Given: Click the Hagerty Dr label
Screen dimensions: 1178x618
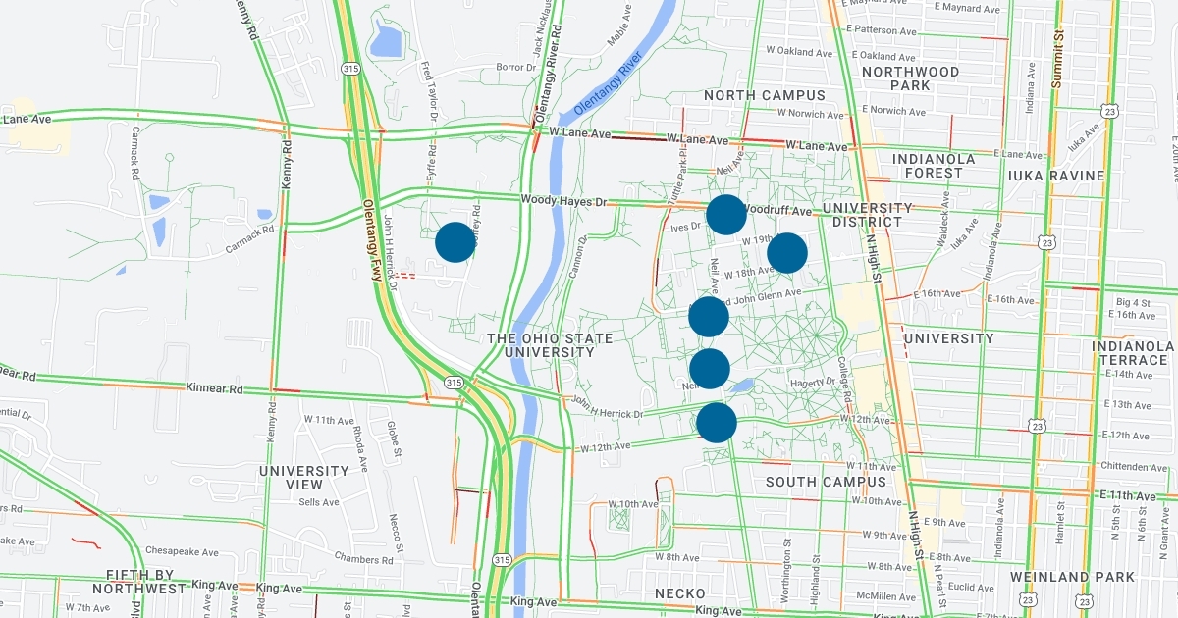Looking at the screenshot, I should click(811, 384).
